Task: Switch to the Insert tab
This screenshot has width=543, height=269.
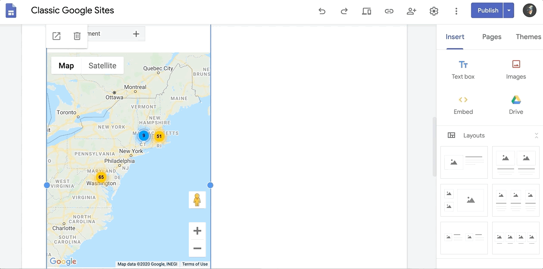Action: pos(455,37)
